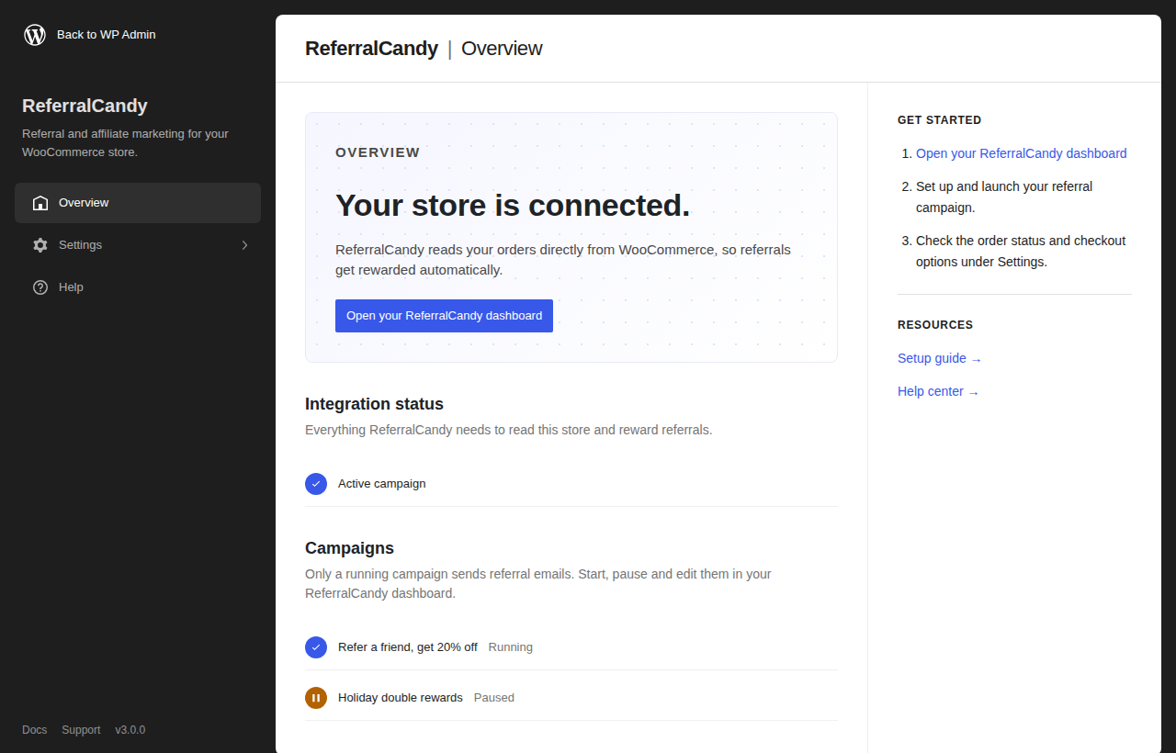Open the Setup guide link

[940, 358]
